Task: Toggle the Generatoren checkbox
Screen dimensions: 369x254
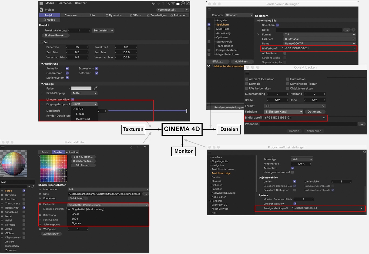Action: click(x=67, y=73)
